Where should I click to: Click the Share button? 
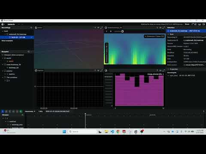pyautogui.click(x=187, y=24)
